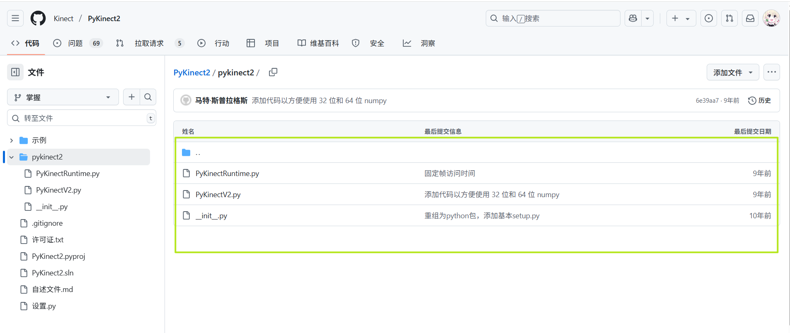Open .gitignore in file tree
The height and width of the screenshot is (333, 790).
tap(47, 223)
